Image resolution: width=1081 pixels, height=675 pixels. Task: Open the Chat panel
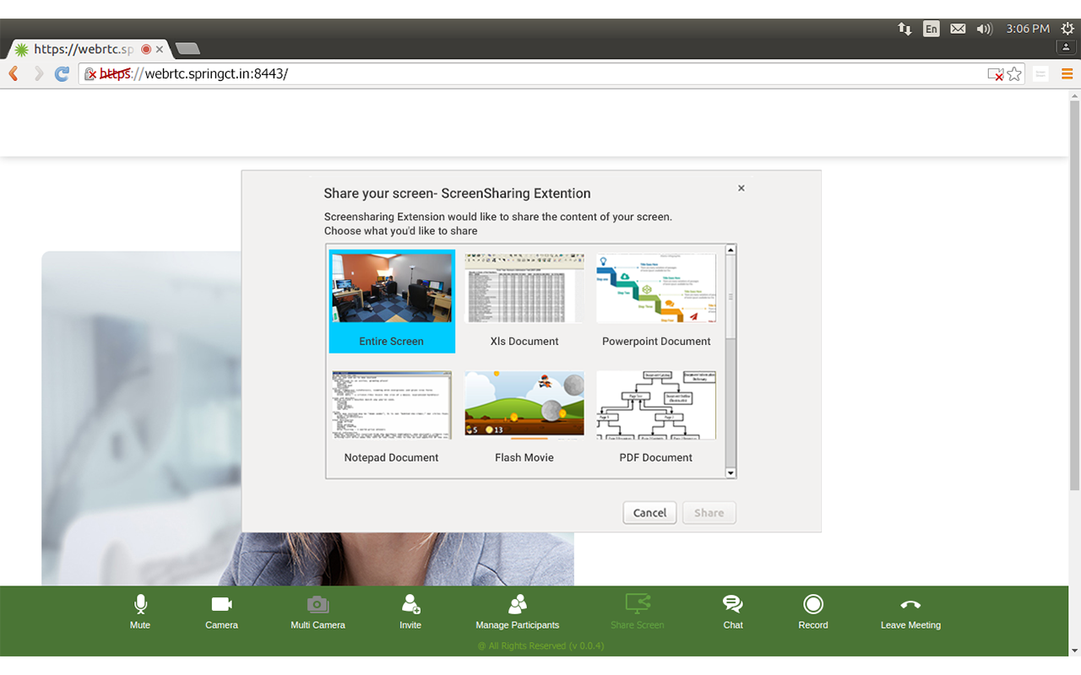tap(733, 612)
